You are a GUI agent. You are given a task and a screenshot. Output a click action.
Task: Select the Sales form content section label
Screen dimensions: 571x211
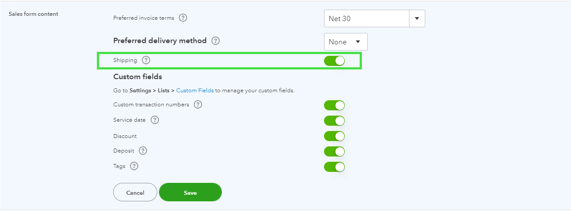[33, 14]
